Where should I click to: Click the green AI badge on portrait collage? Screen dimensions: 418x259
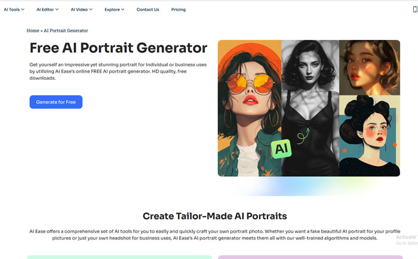(281, 149)
